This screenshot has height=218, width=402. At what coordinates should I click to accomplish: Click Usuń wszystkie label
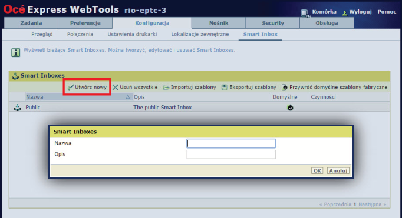(x=139, y=87)
